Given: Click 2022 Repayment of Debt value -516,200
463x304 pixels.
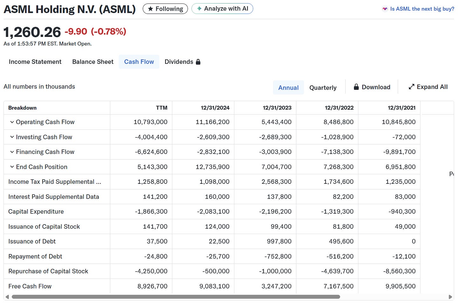Looking at the screenshot, I should point(340,256).
